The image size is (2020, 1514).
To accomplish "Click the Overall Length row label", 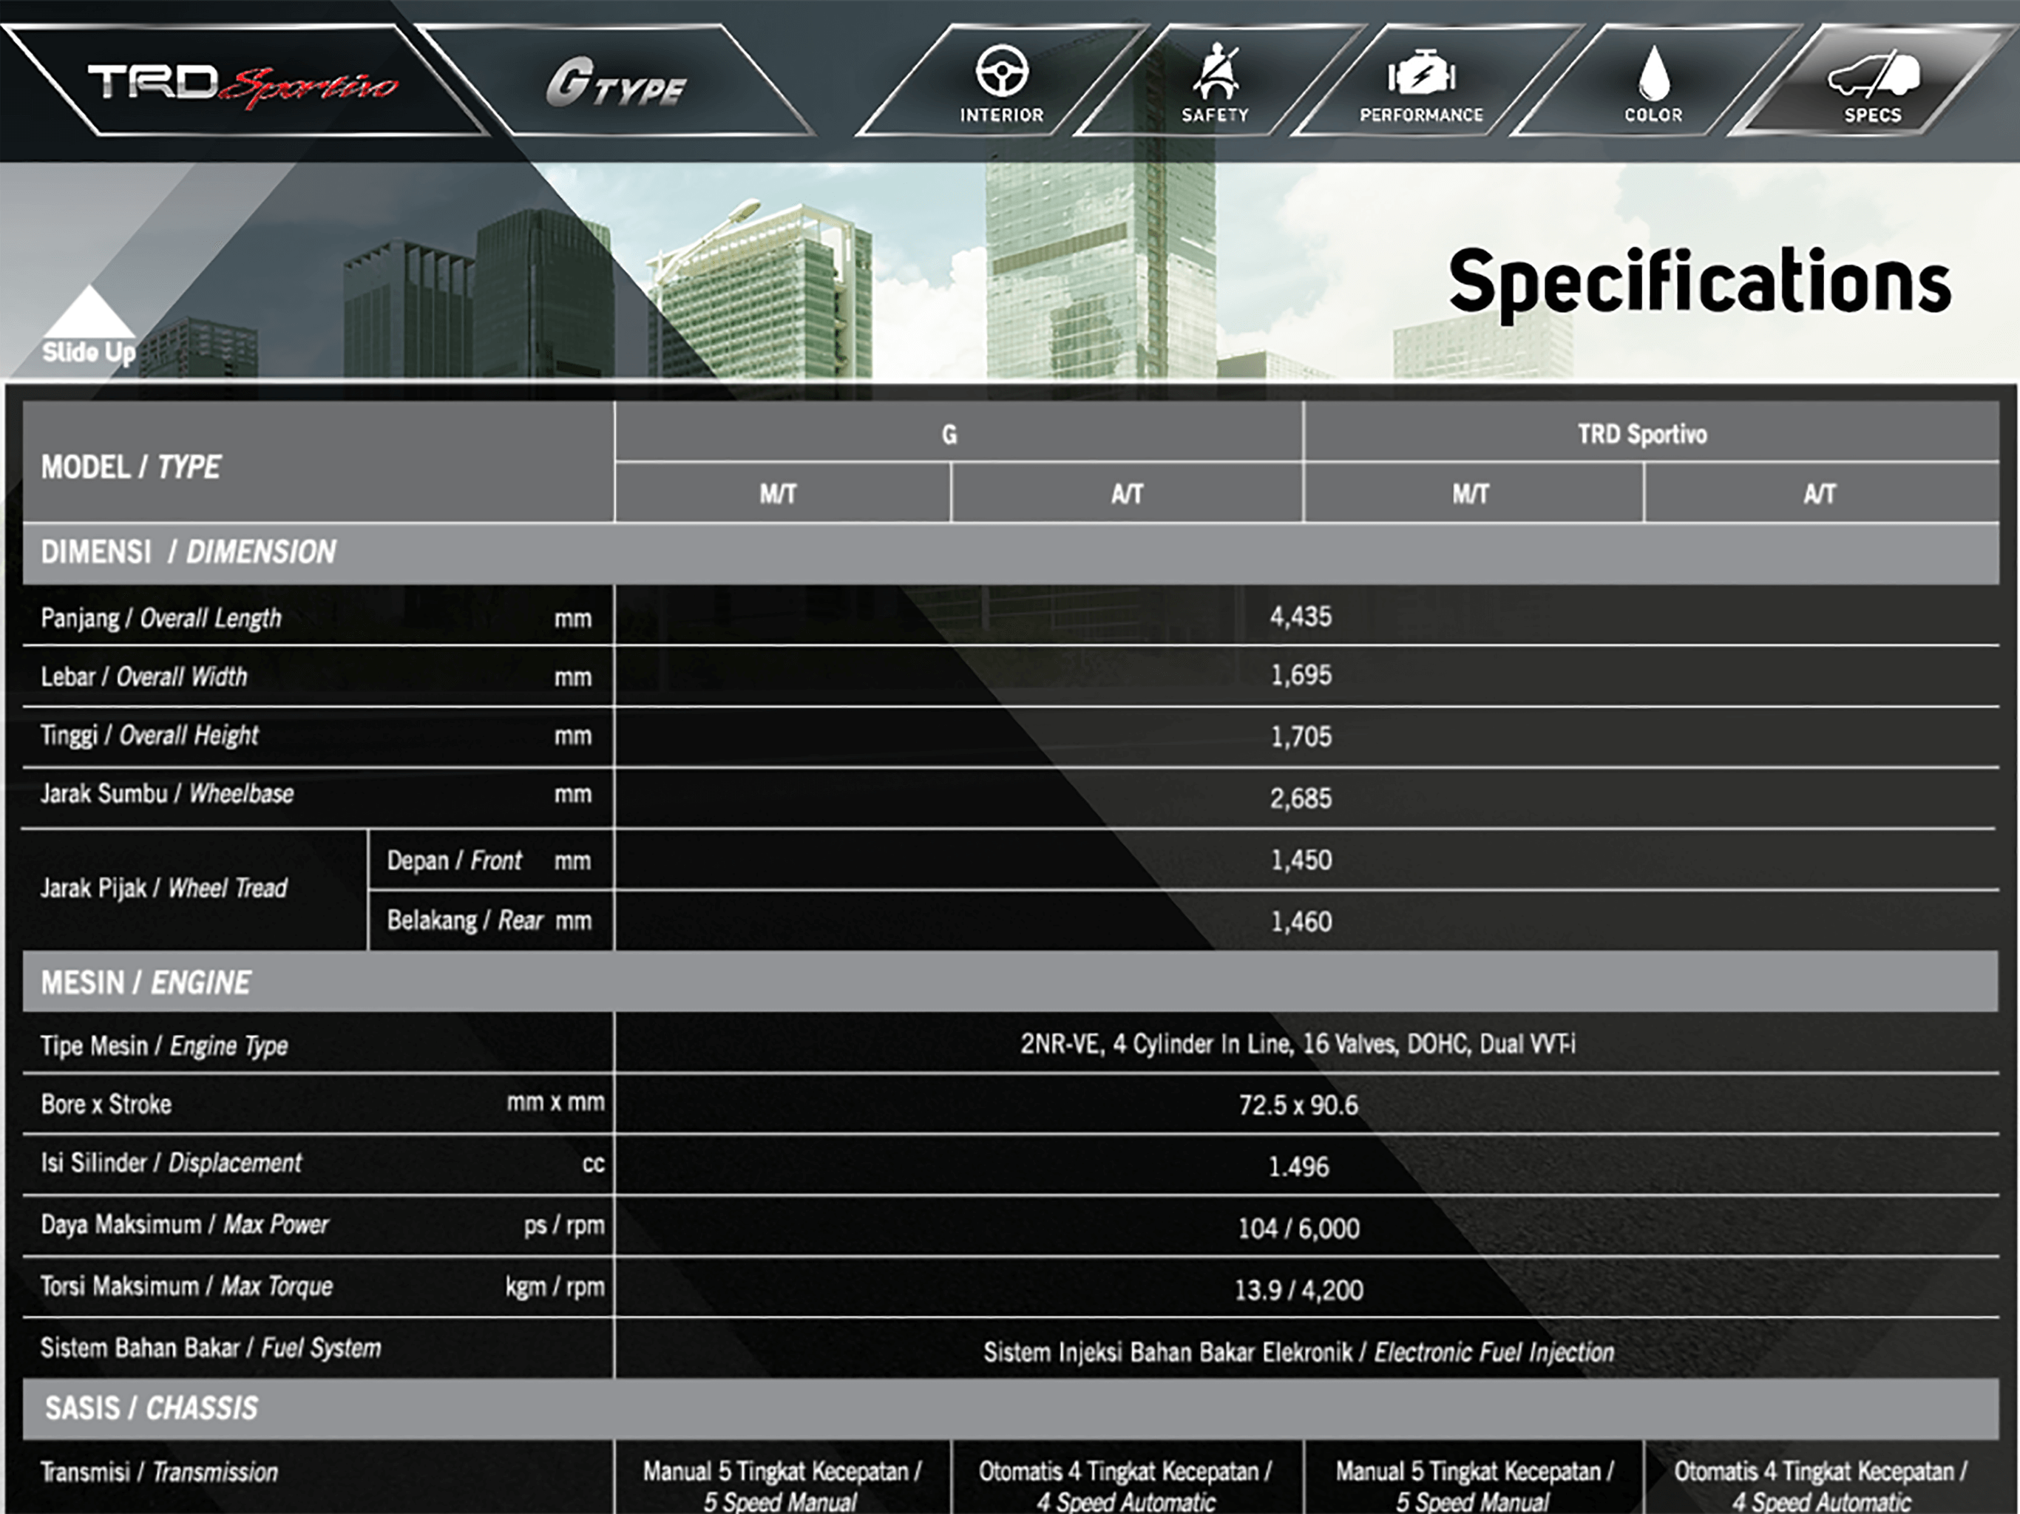I will (162, 618).
